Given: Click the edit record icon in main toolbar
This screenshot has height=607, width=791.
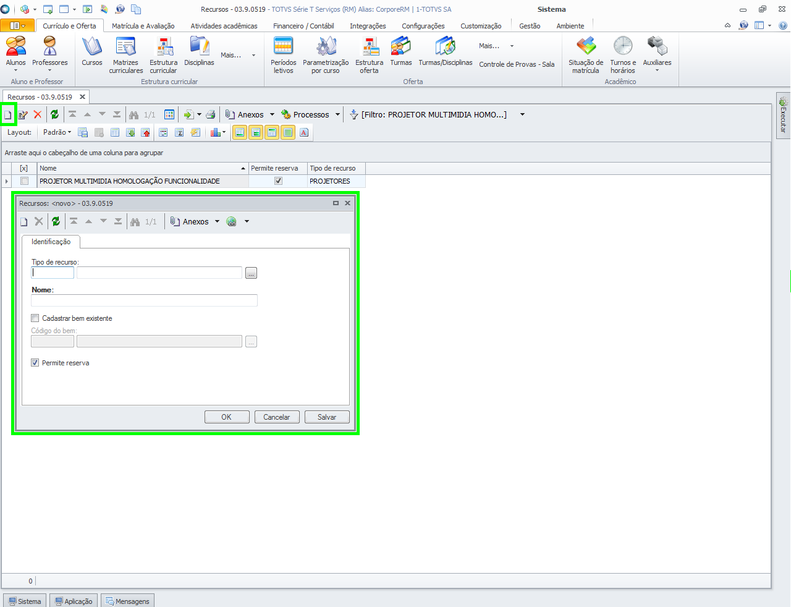Looking at the screenshot, I should (23, 114).
